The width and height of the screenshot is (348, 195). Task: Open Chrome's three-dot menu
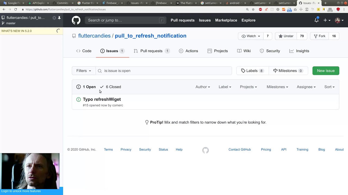[344, 9]
